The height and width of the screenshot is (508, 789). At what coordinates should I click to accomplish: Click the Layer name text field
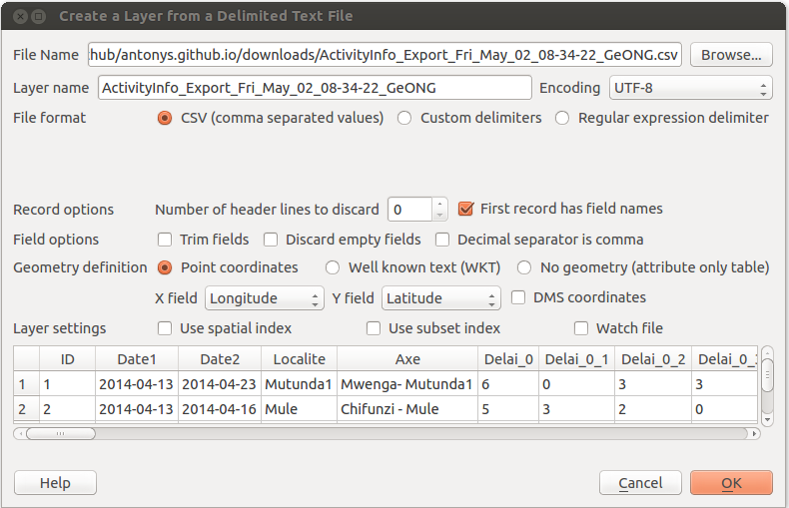tap(315, 88)
